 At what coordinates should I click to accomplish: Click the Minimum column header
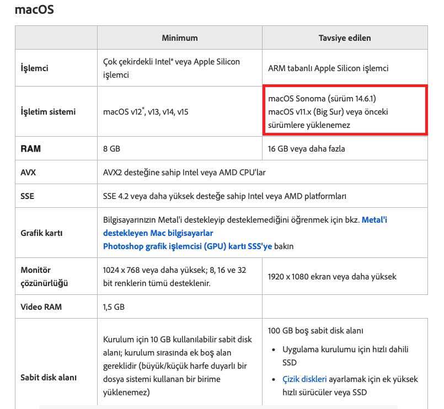click(x=179, y=37)
